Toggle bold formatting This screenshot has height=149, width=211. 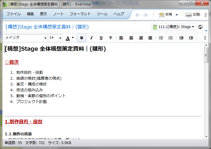pyautogui.click(x=81, y=38)
